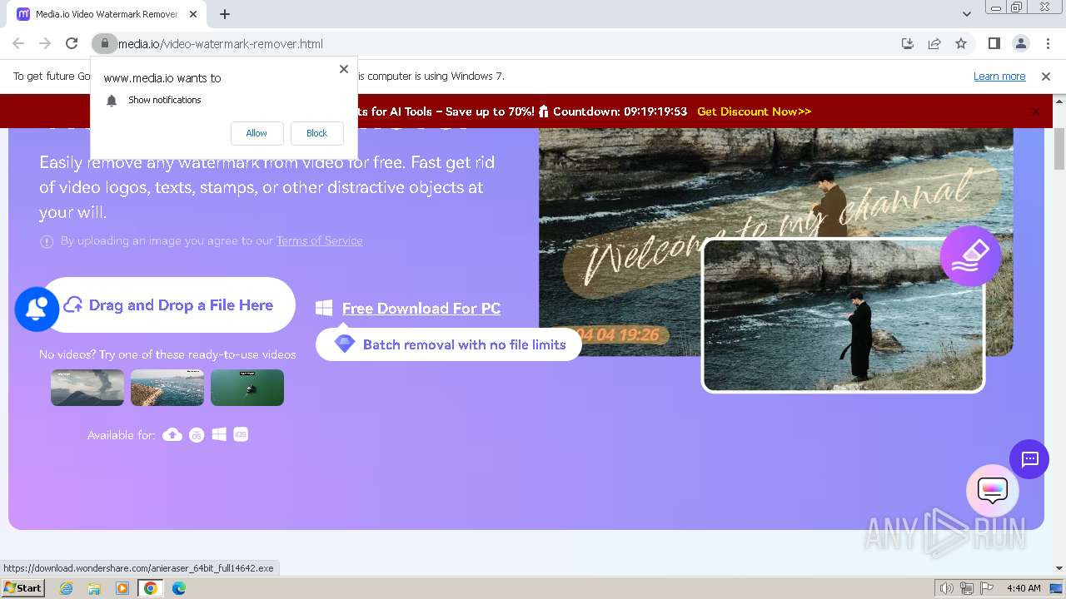Select the Media.io Video Watermark Remover tab

point(108,14)
